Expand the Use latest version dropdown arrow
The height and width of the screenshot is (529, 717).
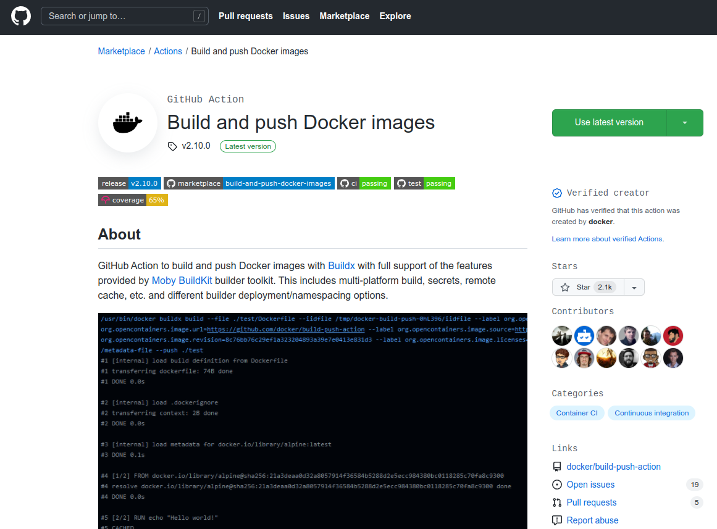[684, 123]
